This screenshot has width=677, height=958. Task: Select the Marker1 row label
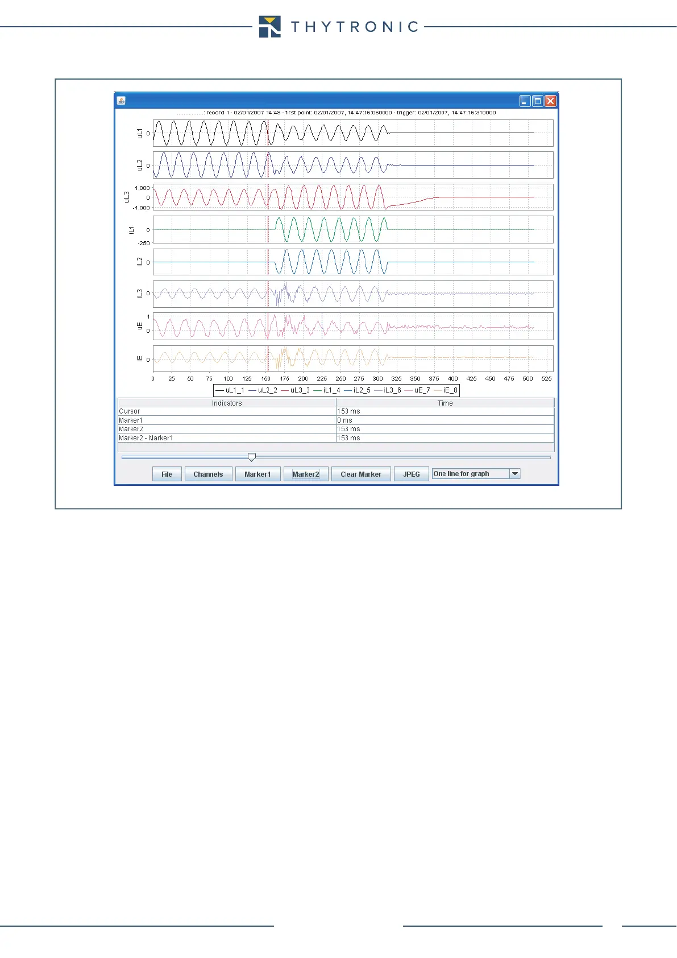(131, 420)
